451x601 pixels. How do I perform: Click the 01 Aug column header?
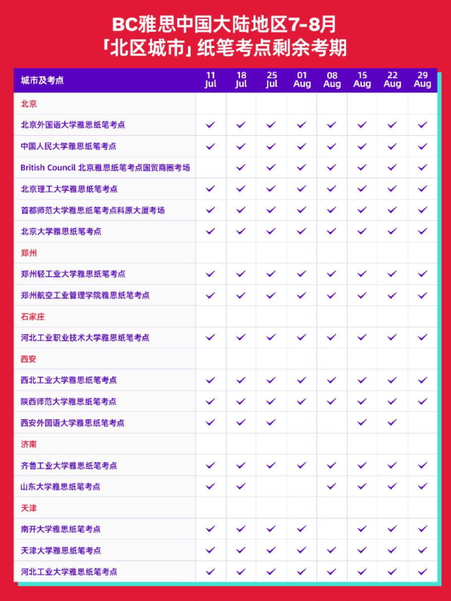[301, 80]
